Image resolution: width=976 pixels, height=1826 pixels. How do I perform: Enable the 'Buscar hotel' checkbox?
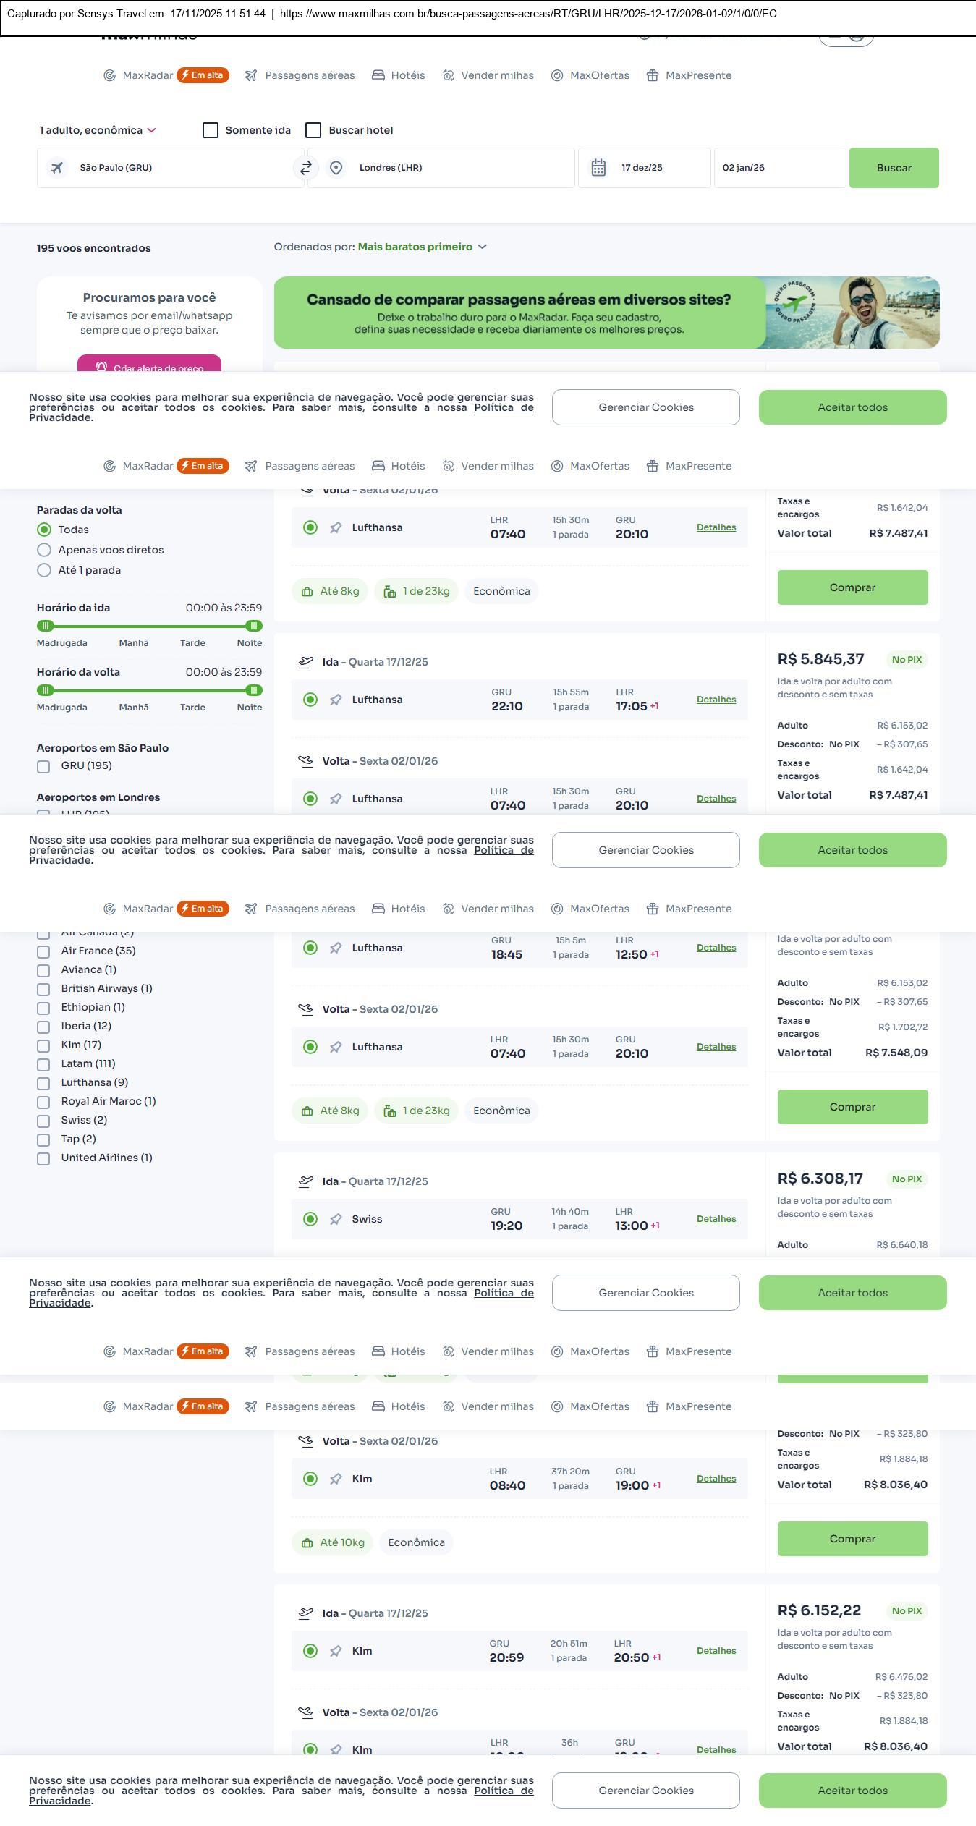313,130
